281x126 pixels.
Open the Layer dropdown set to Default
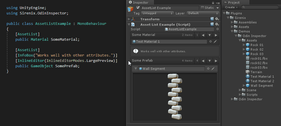tap(203, 13)
